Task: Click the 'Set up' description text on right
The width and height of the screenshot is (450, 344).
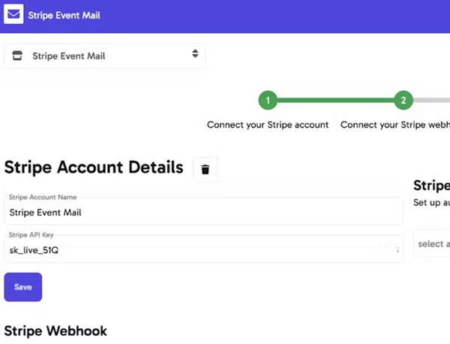Action: [431, 203]
